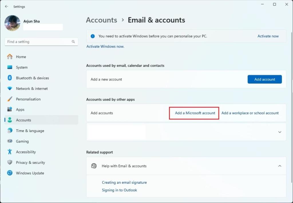Click the blue Add account button
The width and height of the screenshot is (293, 203).
pyautogui.click(x=265, y=79)
